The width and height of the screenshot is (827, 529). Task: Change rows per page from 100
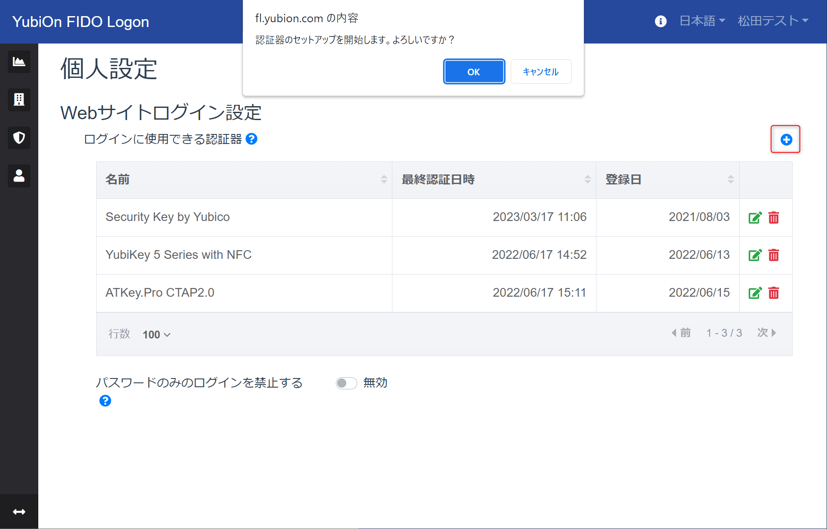(156, 335)
